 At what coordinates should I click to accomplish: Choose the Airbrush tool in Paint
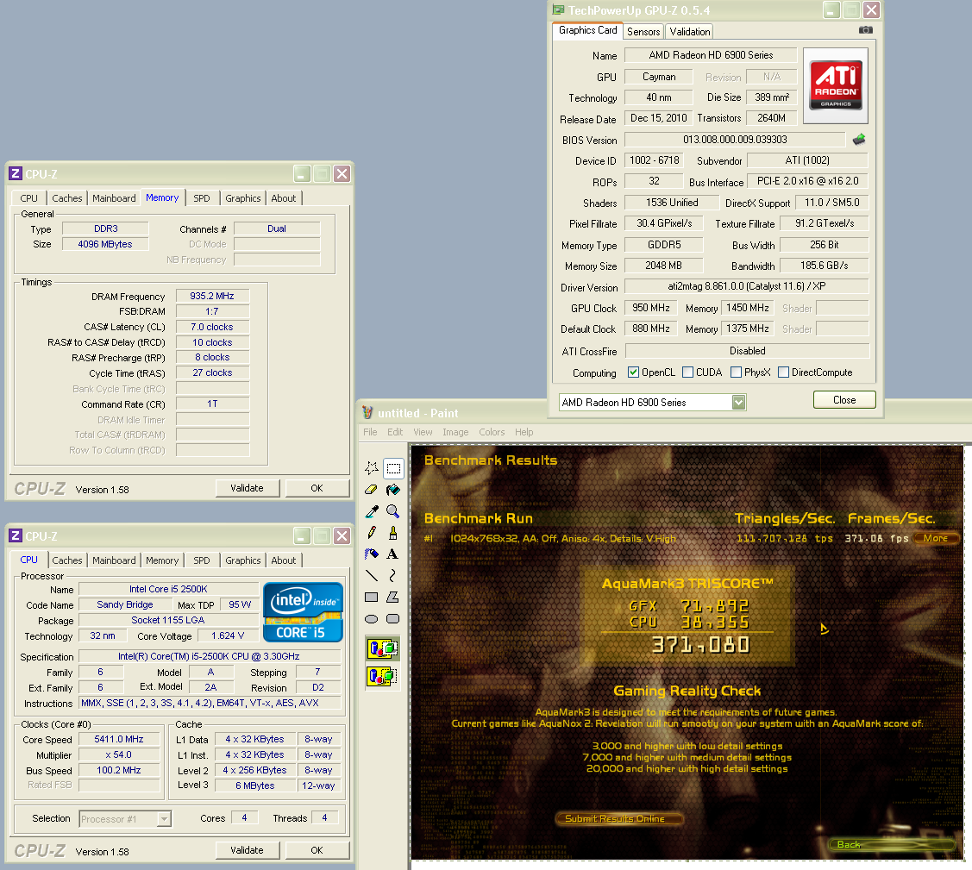pyautogui.click(x=372, y=554)
